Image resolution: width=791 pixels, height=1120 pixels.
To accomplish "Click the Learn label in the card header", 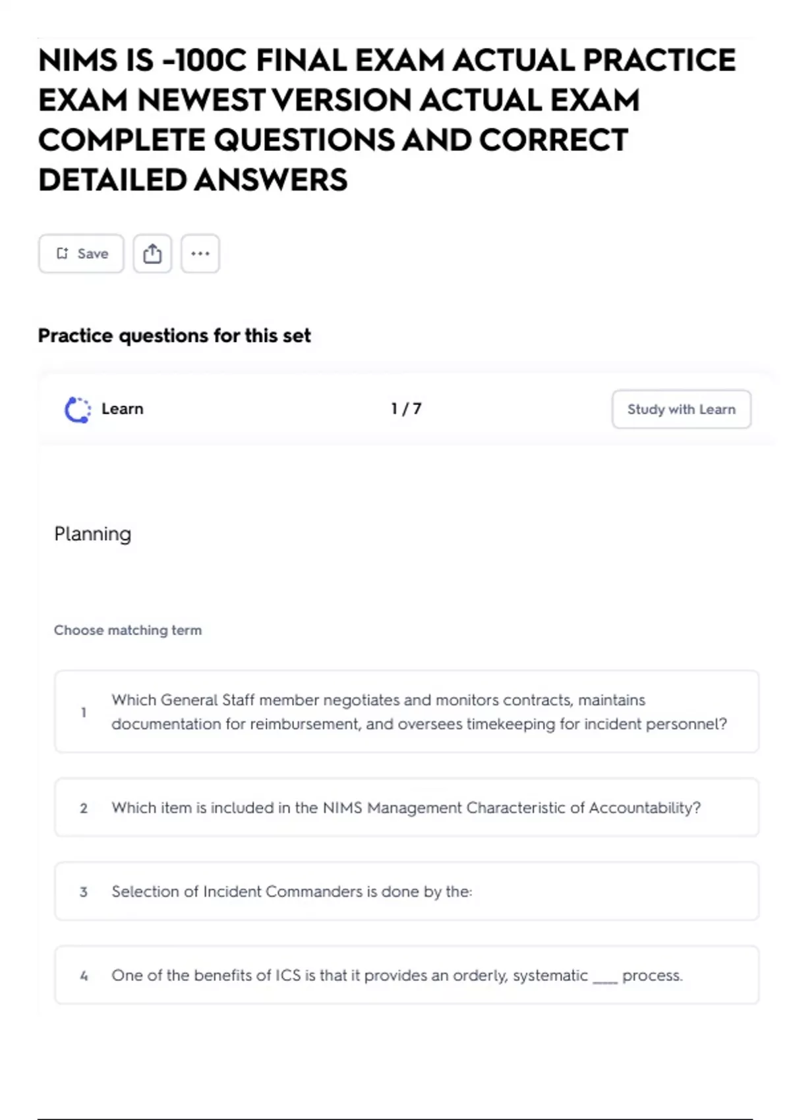I will (x=122, y=409).
